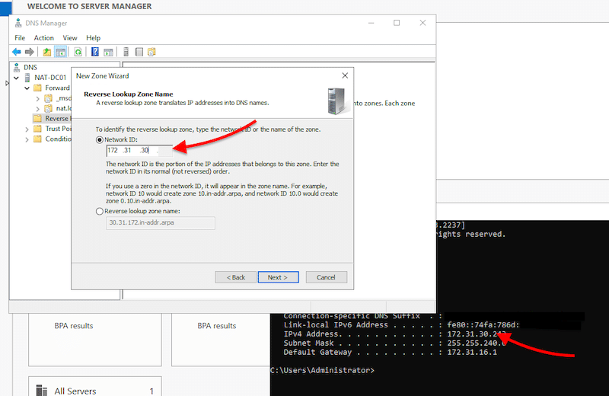
Task: Click the 30.31.172.in-addr.arpa zone name field
Action: click(x=160, y=222)
